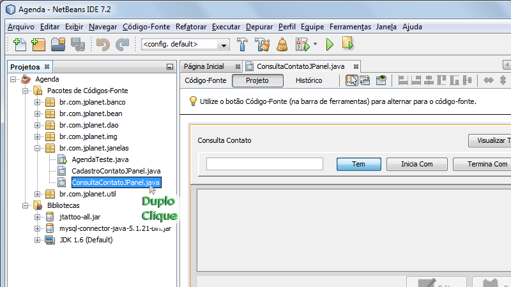Collapse Pacotes de Códigos-Fonte node
The image size is (511, 287).
click(25, 91)
